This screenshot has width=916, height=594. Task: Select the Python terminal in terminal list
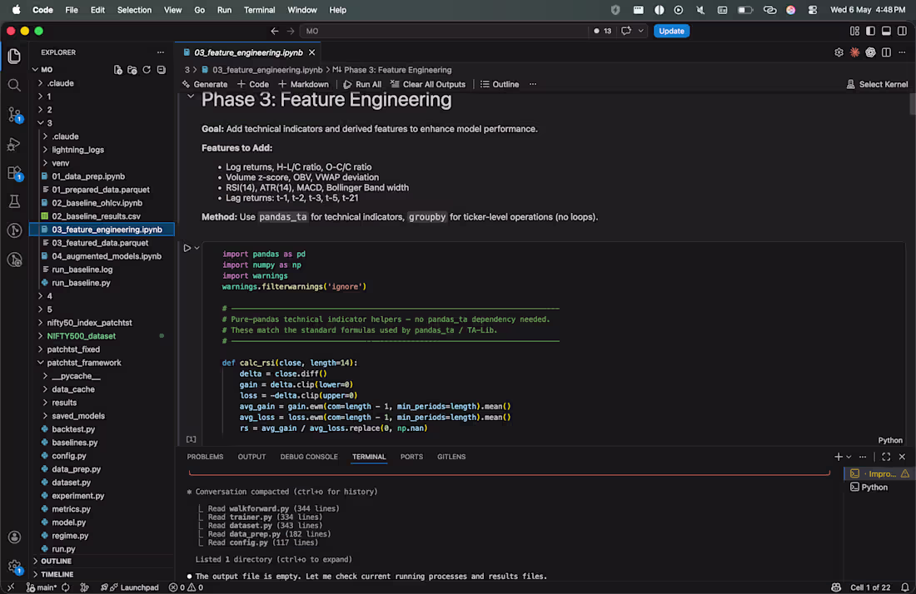pyautogui.click(x=878, y=488)
